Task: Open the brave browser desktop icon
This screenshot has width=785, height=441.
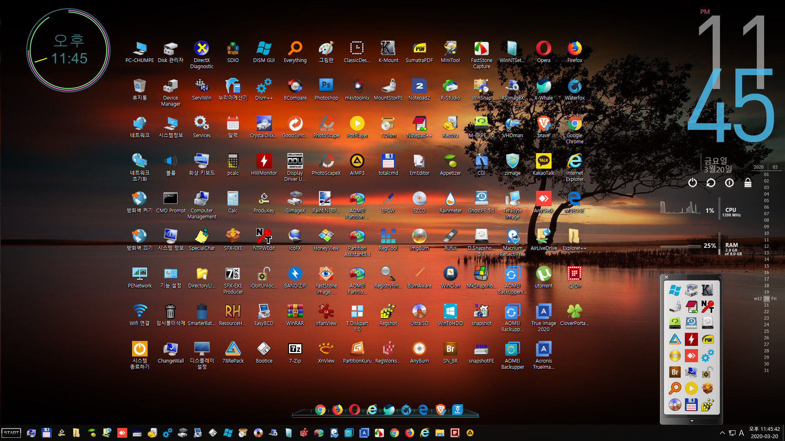Action: point(543,127)
